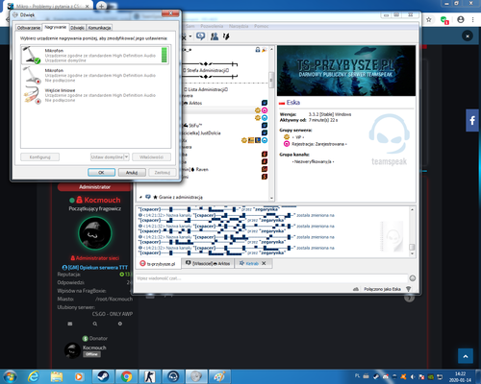Click the envelope message icon under Kocmouch's profile

click(x=70, y=324)
